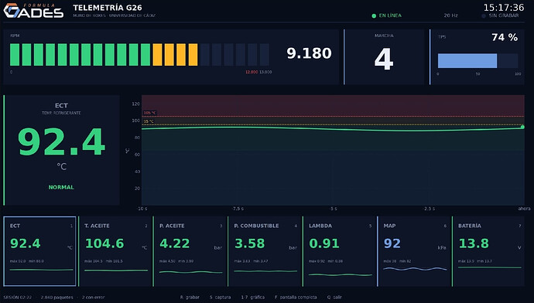Click the 'SIN GRABAR' label
534x303 pixels.
click(x=504, y=15)
